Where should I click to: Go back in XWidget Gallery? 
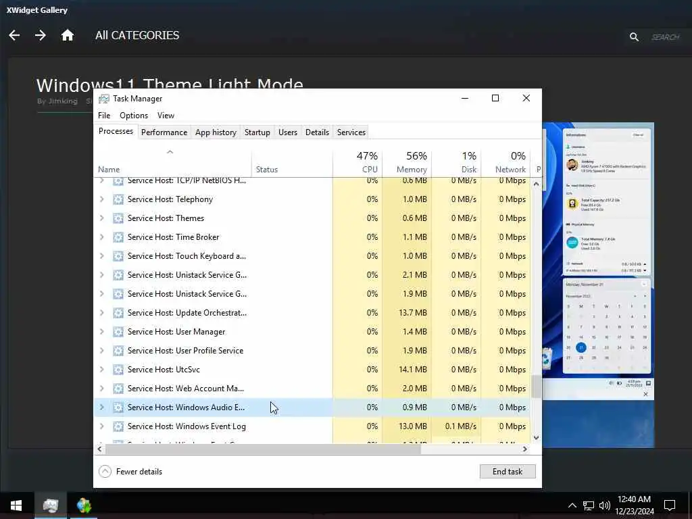(15, 35)
